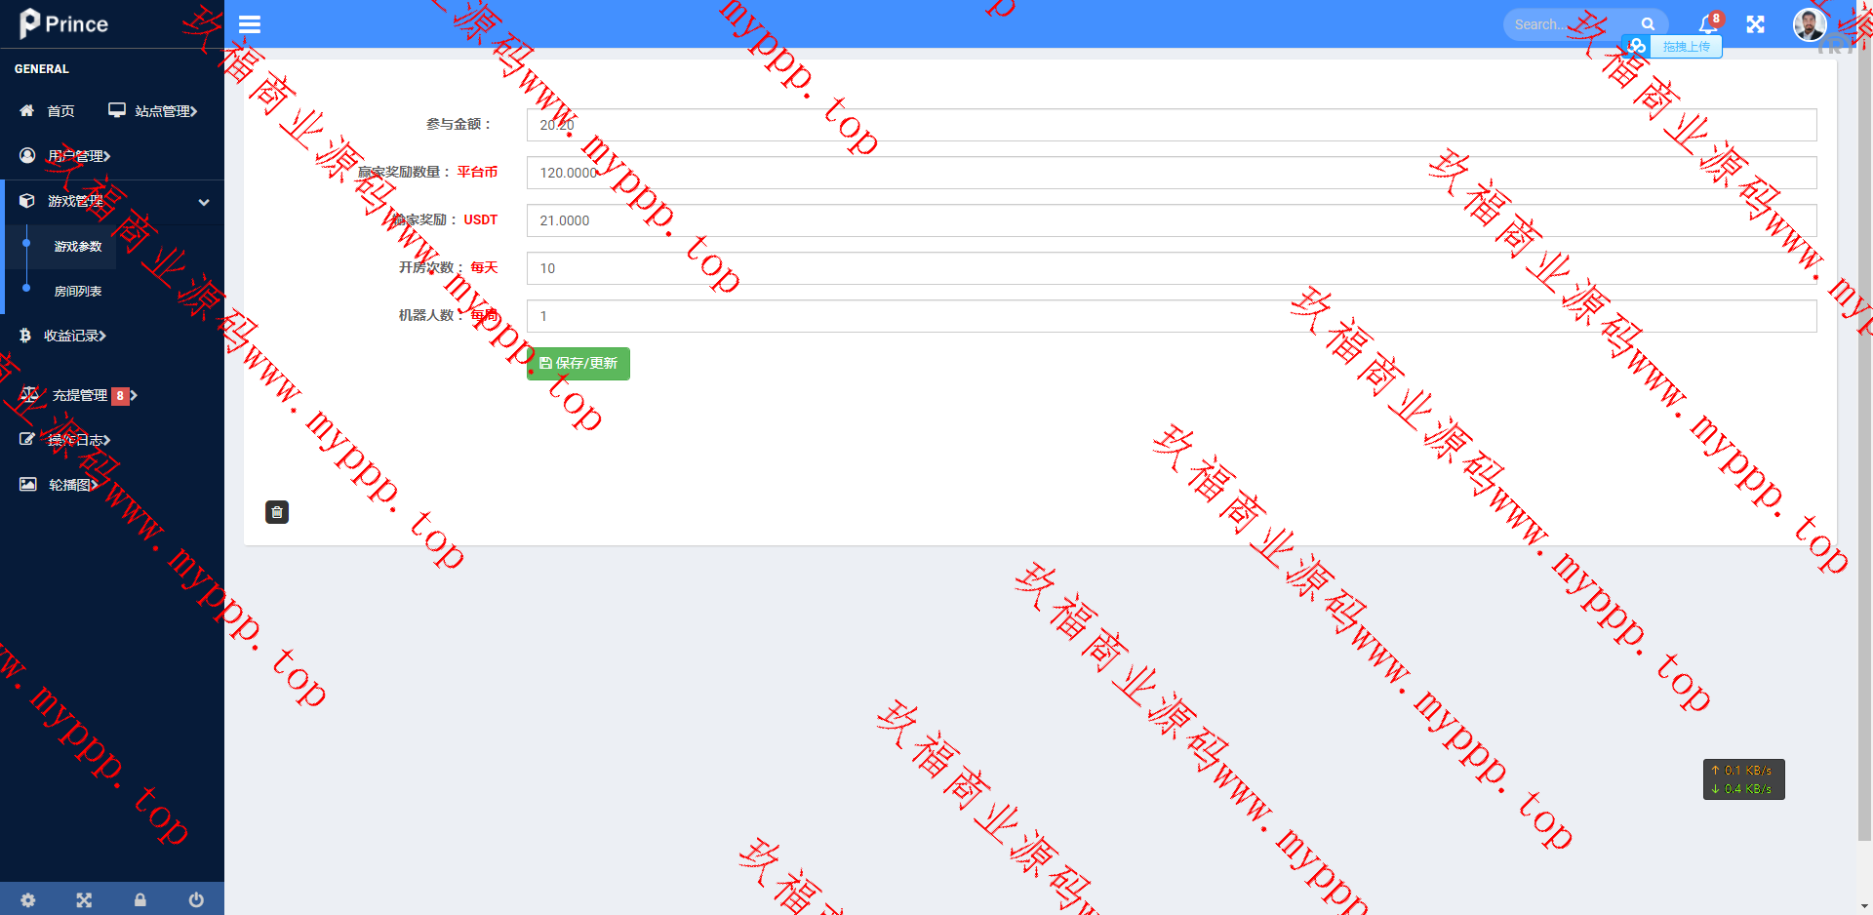Click the black trash icon button
Screen dimensions: 1873x915
(277, 512)
